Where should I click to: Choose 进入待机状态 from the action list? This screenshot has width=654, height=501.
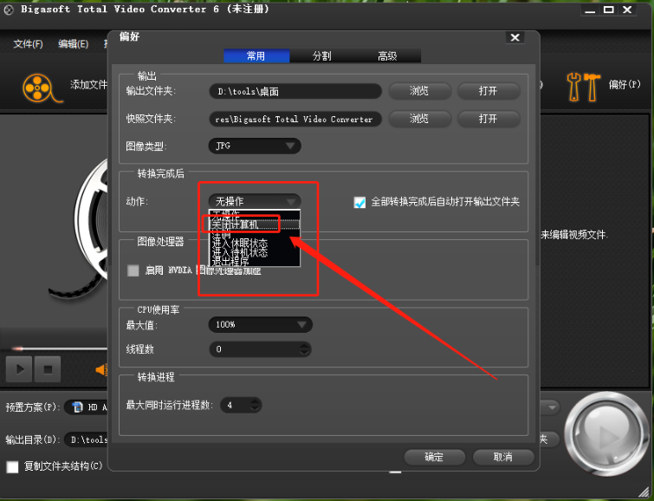[x=255, y=252]
